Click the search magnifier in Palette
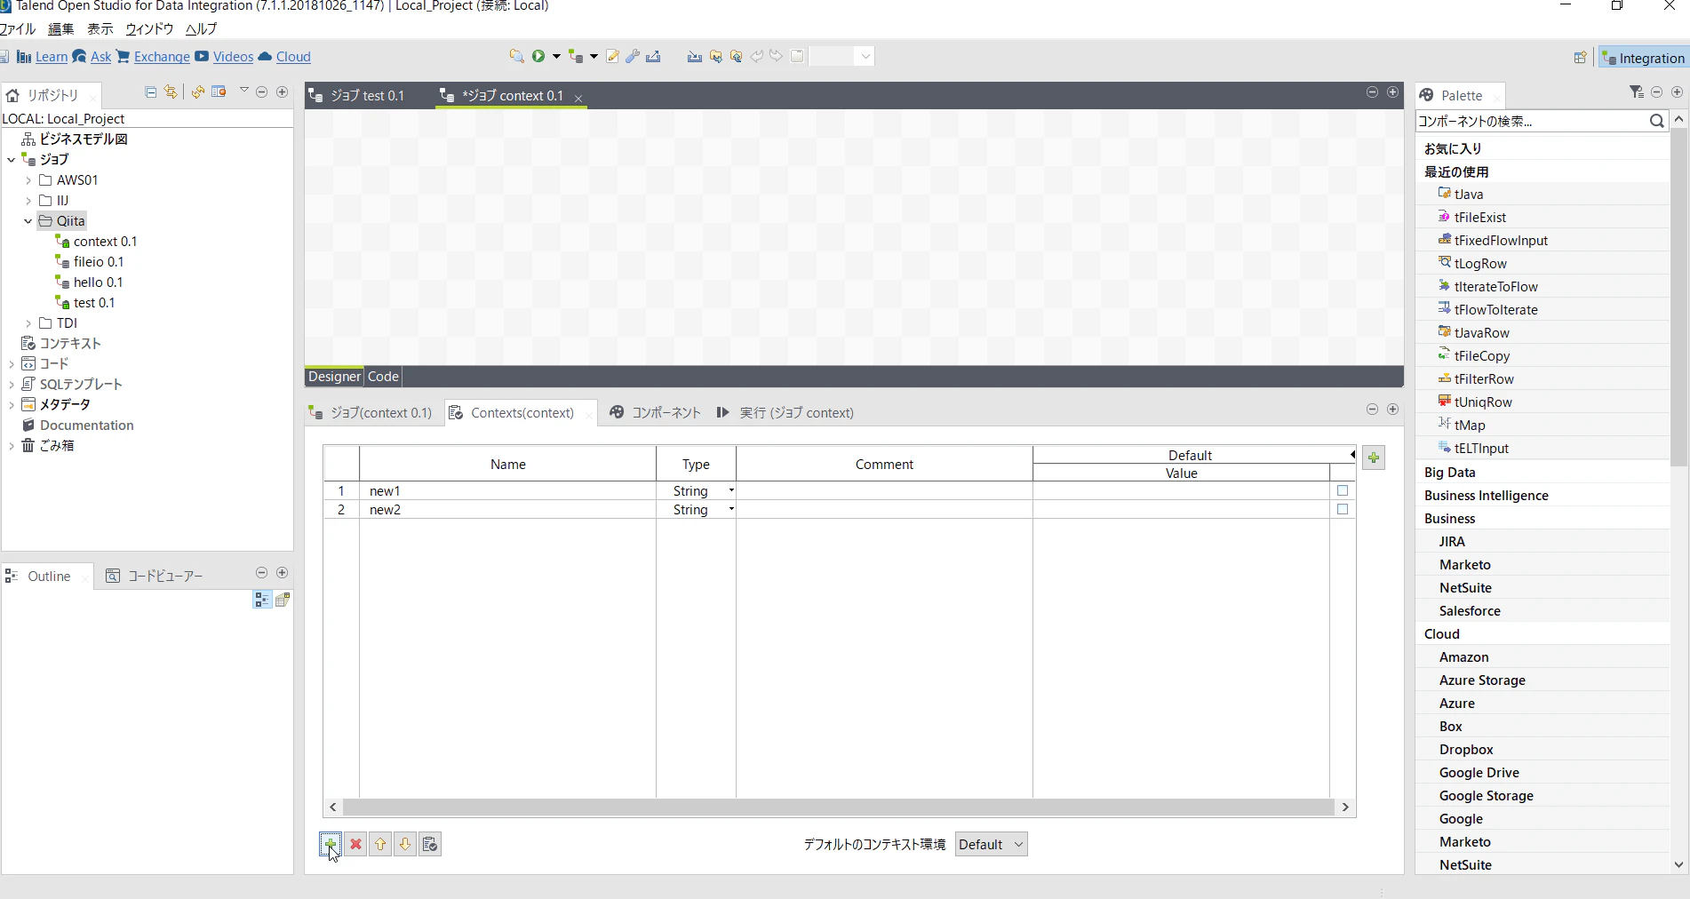Viewport: 1690px width, 899px height. pos(1656,121)
